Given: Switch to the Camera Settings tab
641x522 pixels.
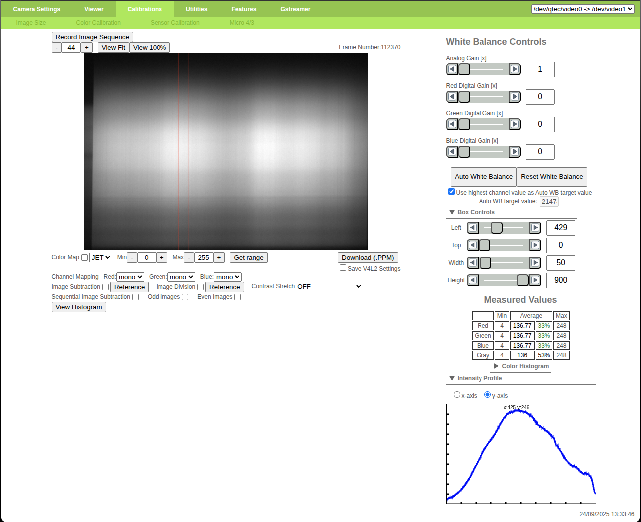Looking at the screenshot, I should tap(37, 9).
